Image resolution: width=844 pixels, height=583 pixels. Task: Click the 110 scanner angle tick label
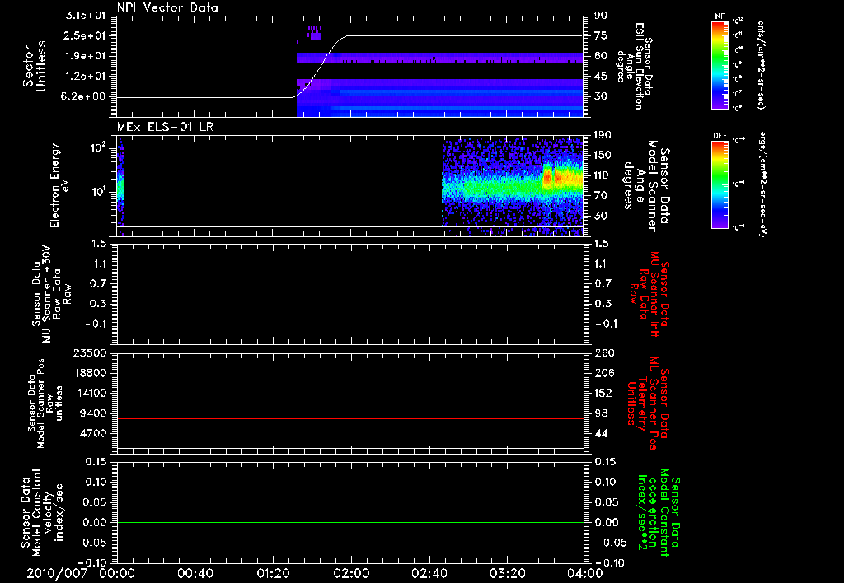click(603, 175)
